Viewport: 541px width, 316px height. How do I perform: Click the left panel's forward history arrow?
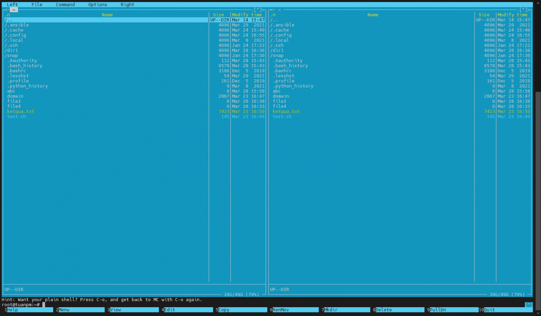[264, 10]
